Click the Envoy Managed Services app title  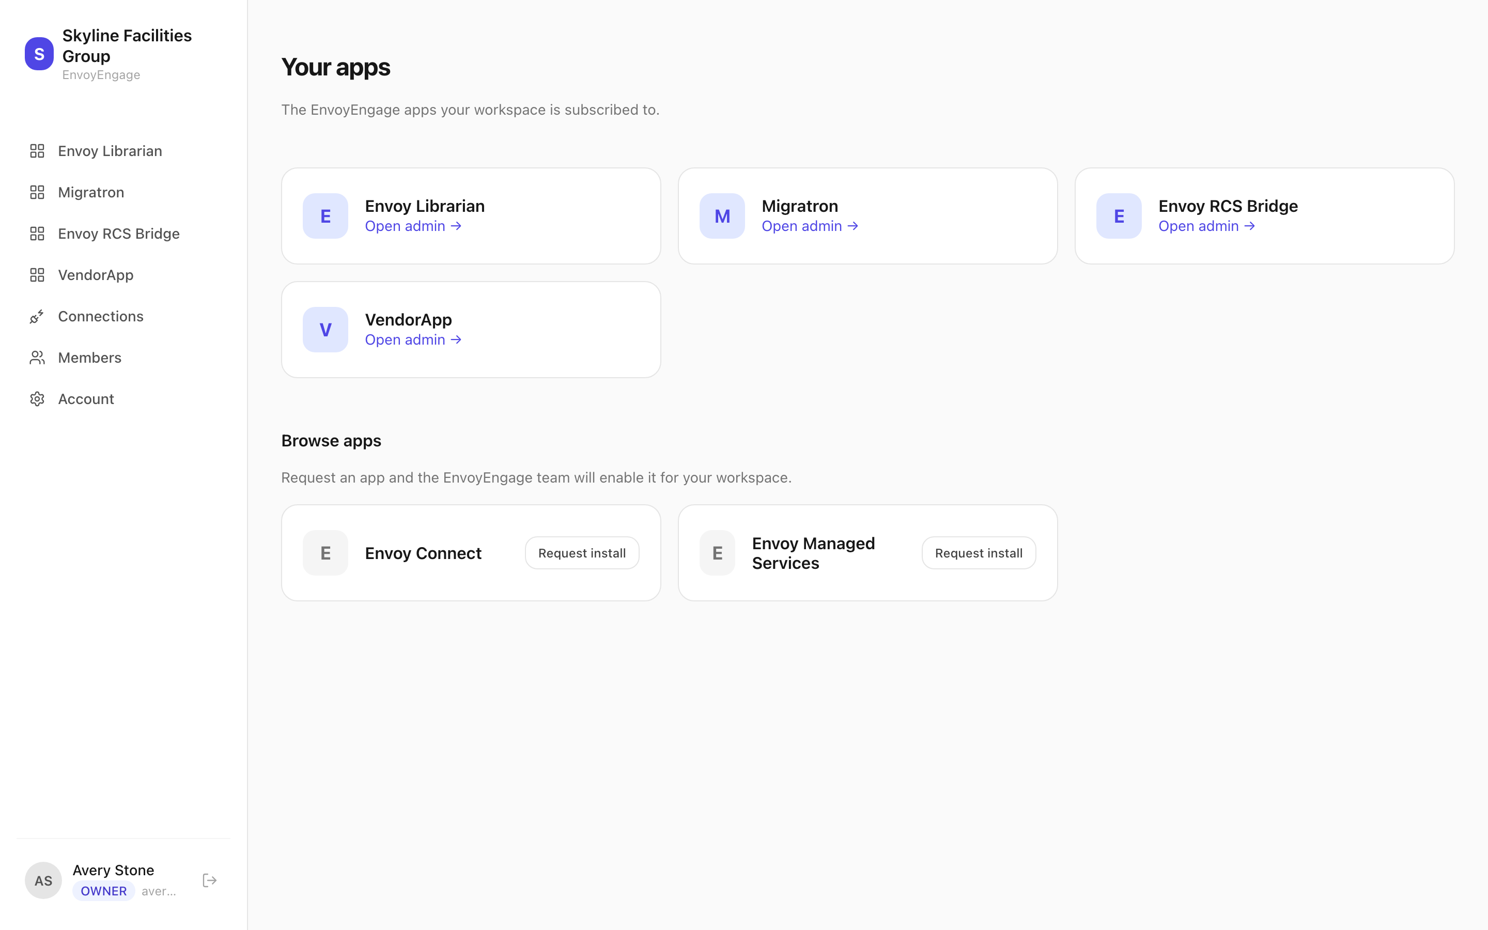pos(813,553)
